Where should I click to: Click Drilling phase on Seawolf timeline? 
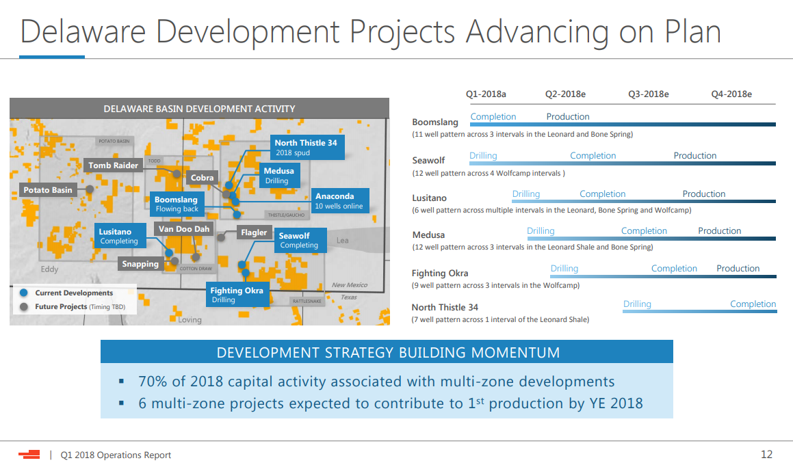click(483, 156)
